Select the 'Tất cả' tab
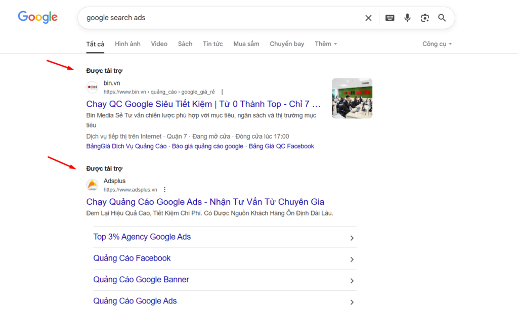Screen dimensions: 518x310 pos(95,44)
